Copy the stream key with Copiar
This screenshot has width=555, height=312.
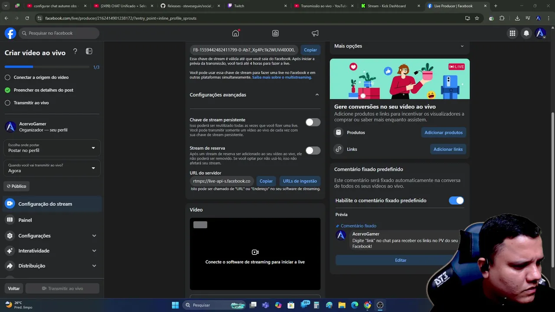pyautogui.click(x=310, y=50)
